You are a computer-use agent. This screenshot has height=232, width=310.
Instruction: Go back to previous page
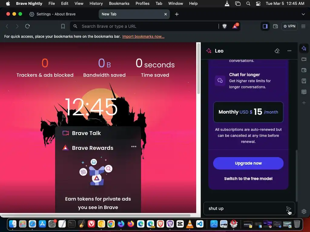[7, 26]
